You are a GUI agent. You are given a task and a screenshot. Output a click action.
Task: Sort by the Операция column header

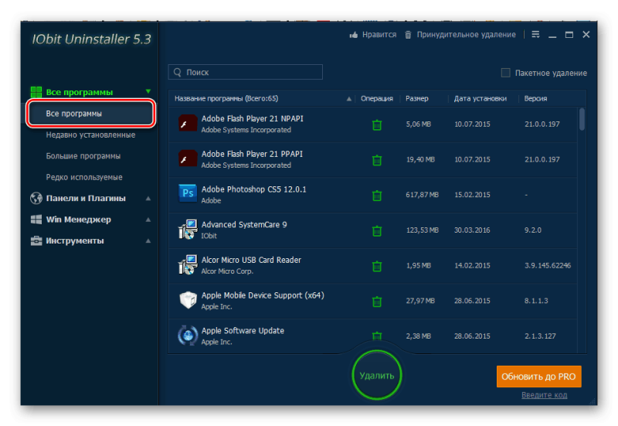pyautogui.click(x=377, y=99)
